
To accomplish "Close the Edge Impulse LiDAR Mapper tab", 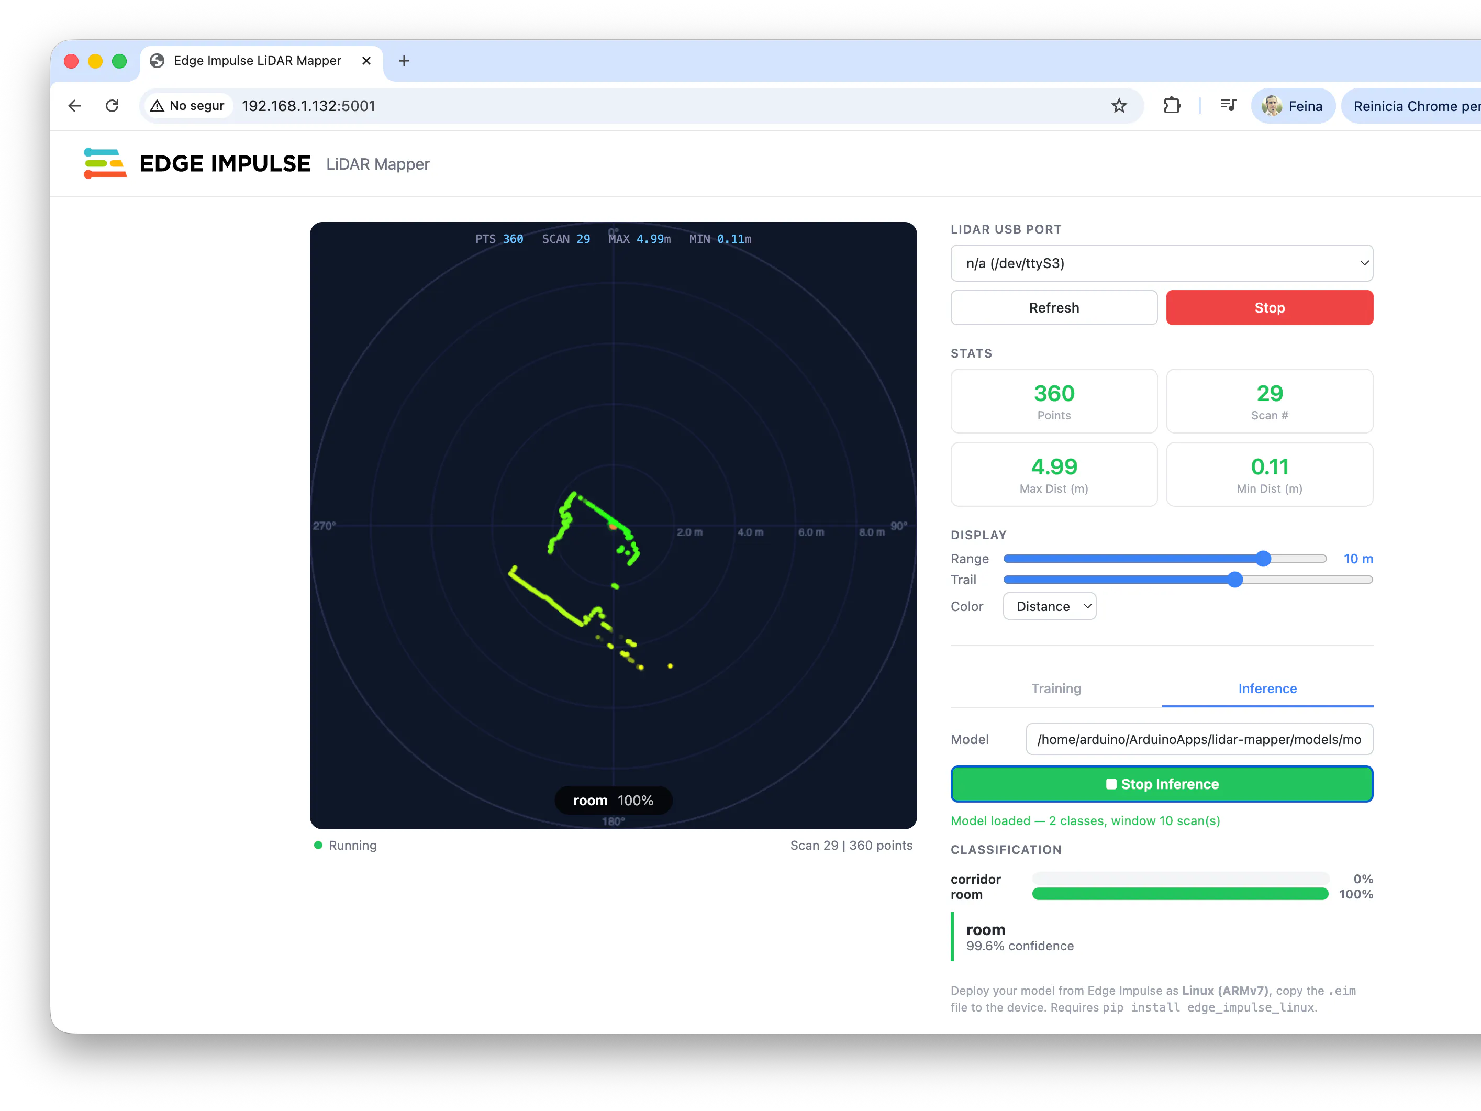I will point(366,61).
